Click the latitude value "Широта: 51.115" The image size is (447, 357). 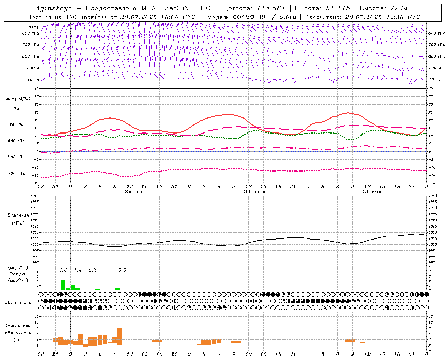(322, 8)
